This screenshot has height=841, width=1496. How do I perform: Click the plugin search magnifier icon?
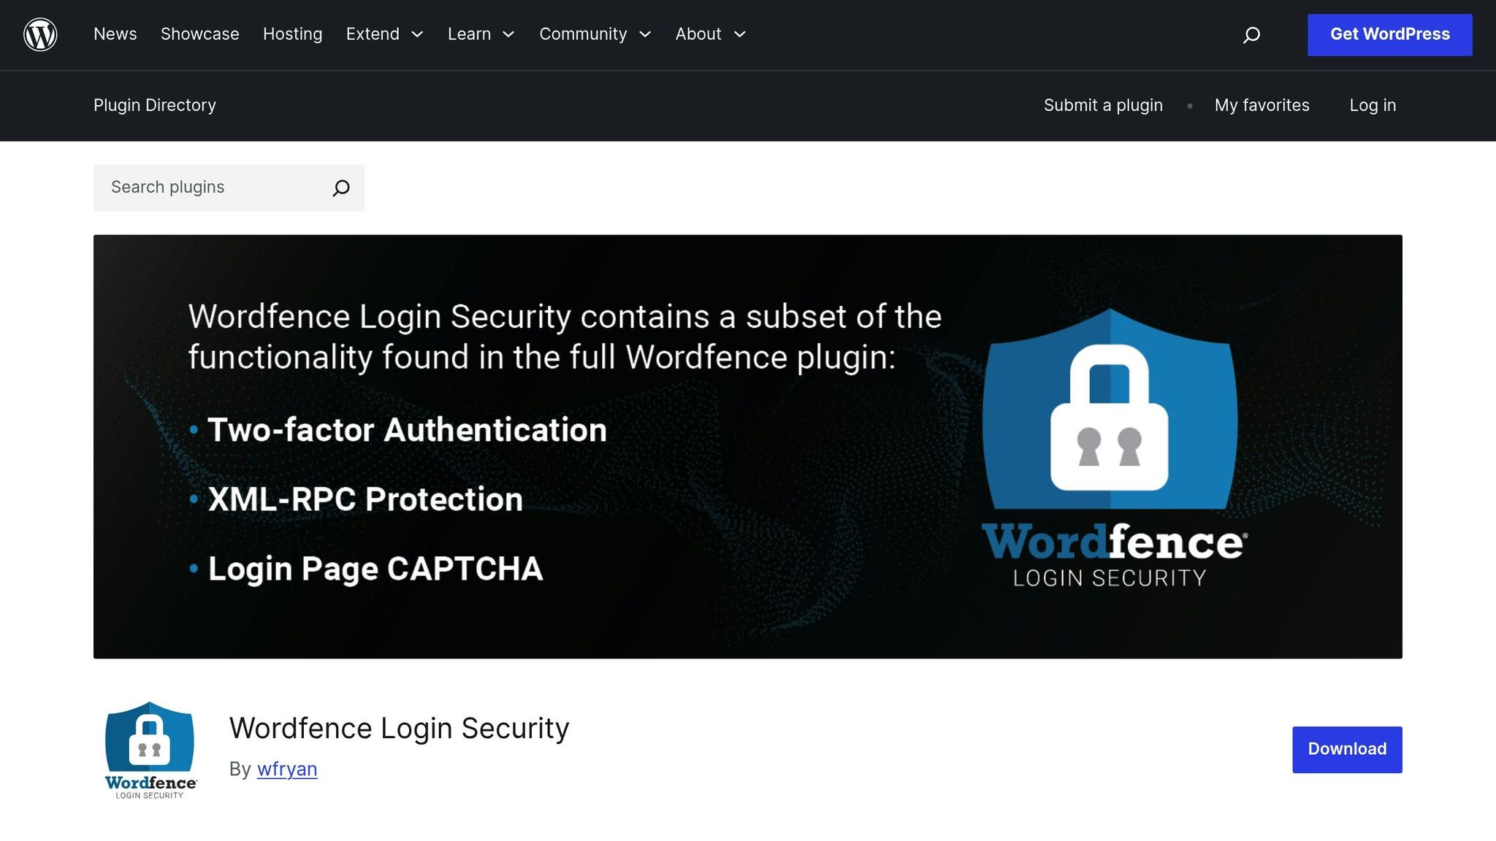341,188
